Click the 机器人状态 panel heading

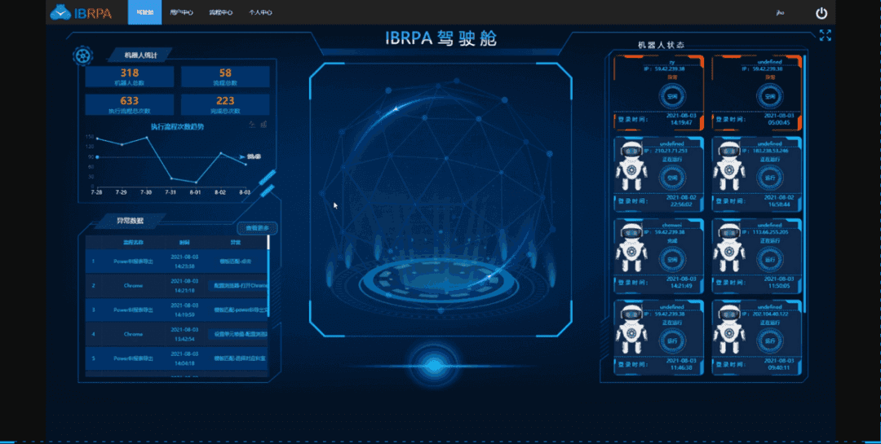pos(661,45)
